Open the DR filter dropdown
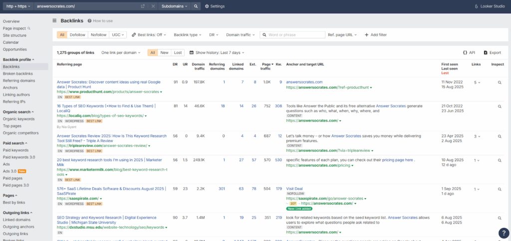 pos(214,35)
